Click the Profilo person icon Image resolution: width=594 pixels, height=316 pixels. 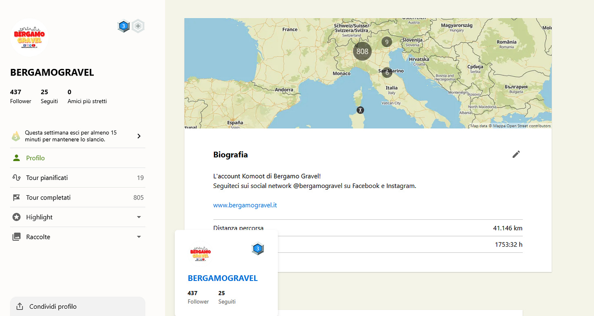(16, 158)
